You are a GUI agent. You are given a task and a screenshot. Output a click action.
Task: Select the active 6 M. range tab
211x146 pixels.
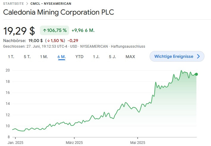(x=62, y=57)
